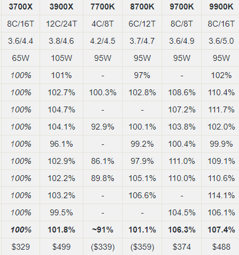Click the 3700X column header
This screenshot has width=239, height=255.
21,7
